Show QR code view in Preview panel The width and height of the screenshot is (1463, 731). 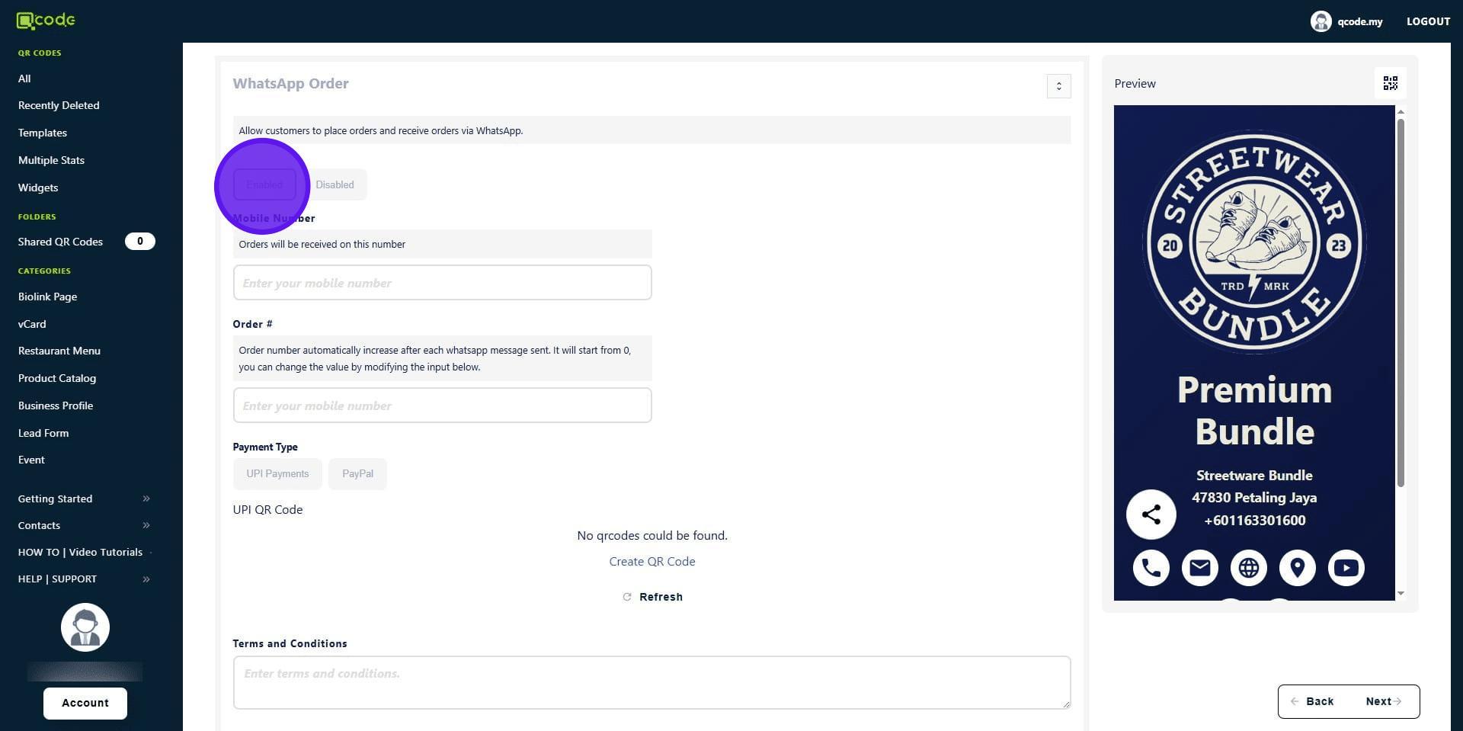click(1390, 83)
